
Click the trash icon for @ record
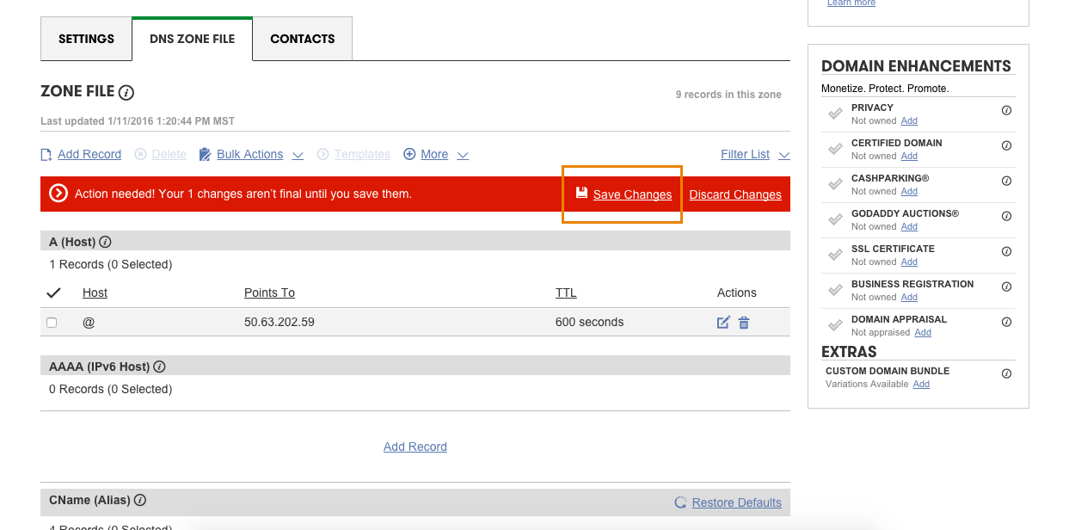tap(744, 323)
